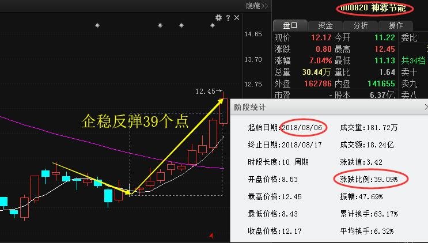Click 最低 value 11.13
Viewport: 428px width, 243px height.
point(385,60)
